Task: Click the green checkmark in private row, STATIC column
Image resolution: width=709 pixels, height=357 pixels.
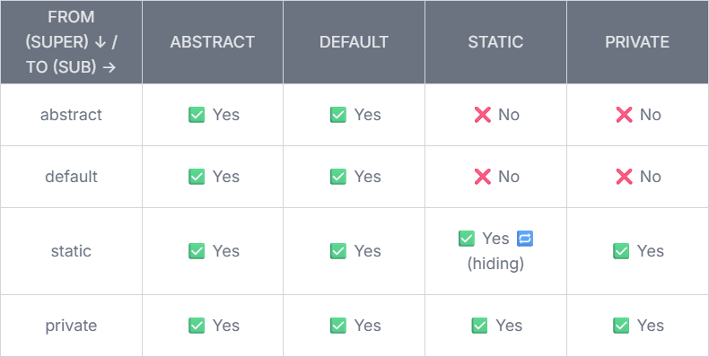Action: [480, 326]
